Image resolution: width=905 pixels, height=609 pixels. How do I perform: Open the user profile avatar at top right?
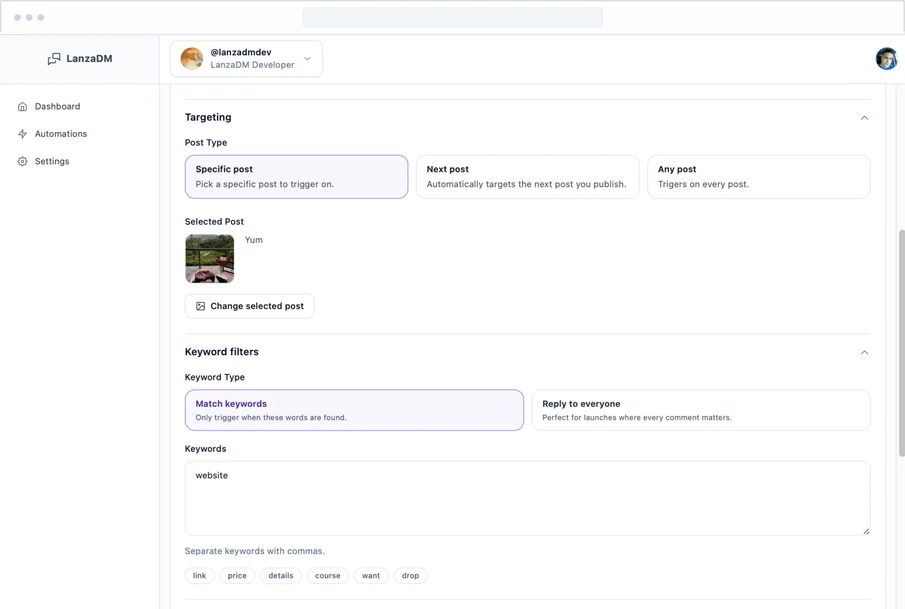coord(886,59)
